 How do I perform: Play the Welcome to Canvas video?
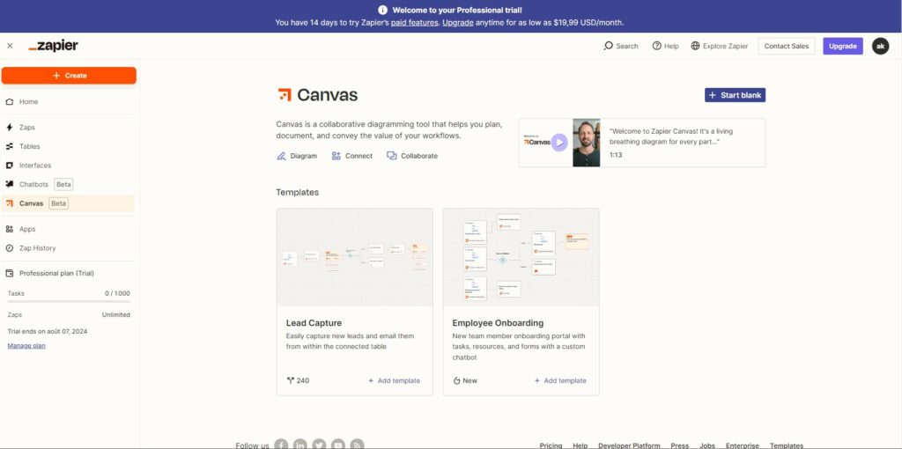tap(559, 143)
